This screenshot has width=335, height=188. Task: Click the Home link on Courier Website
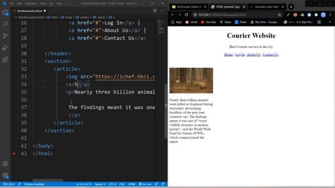pyautogui.click(x=228, y=54)
